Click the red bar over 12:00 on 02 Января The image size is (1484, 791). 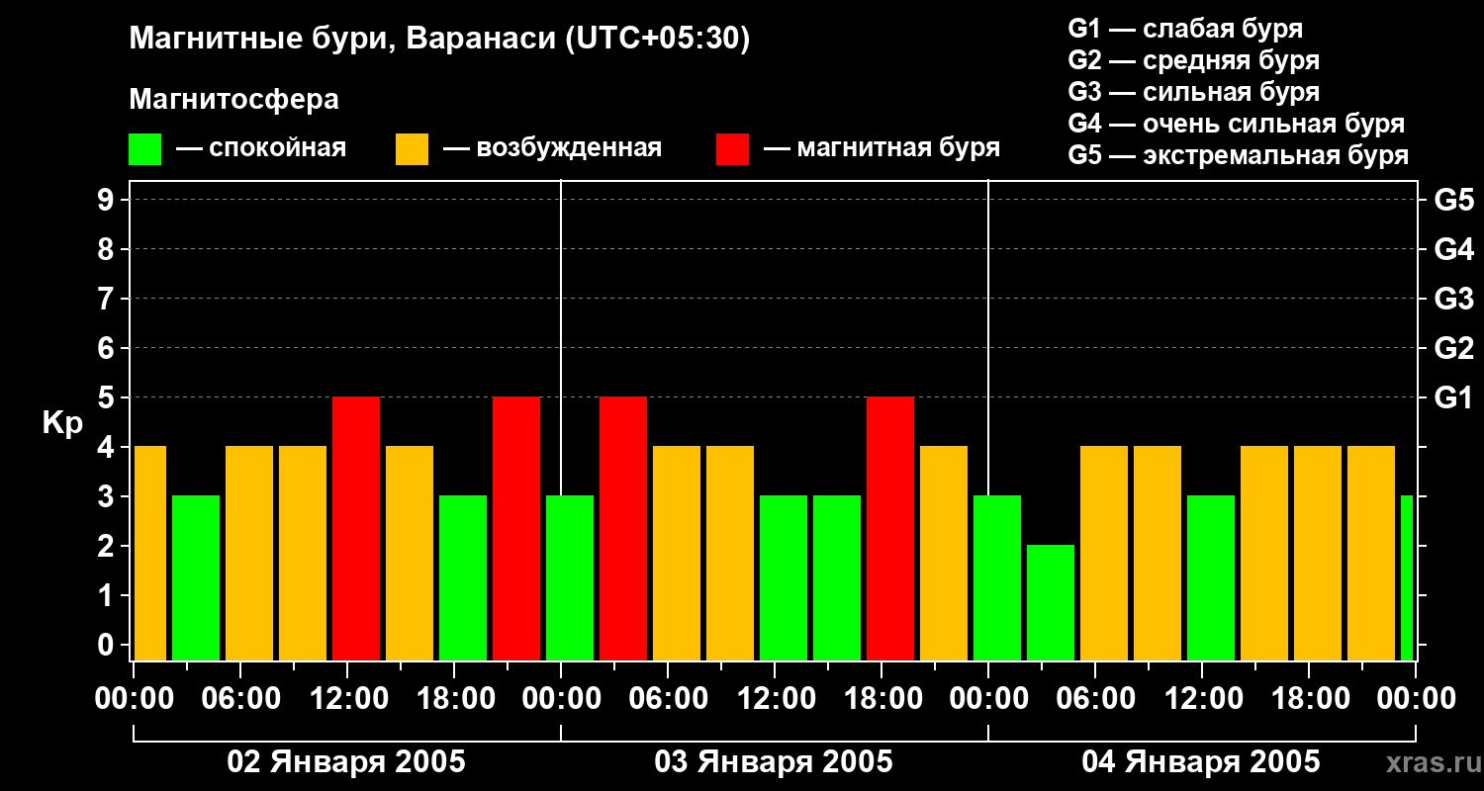coord(356,529)
